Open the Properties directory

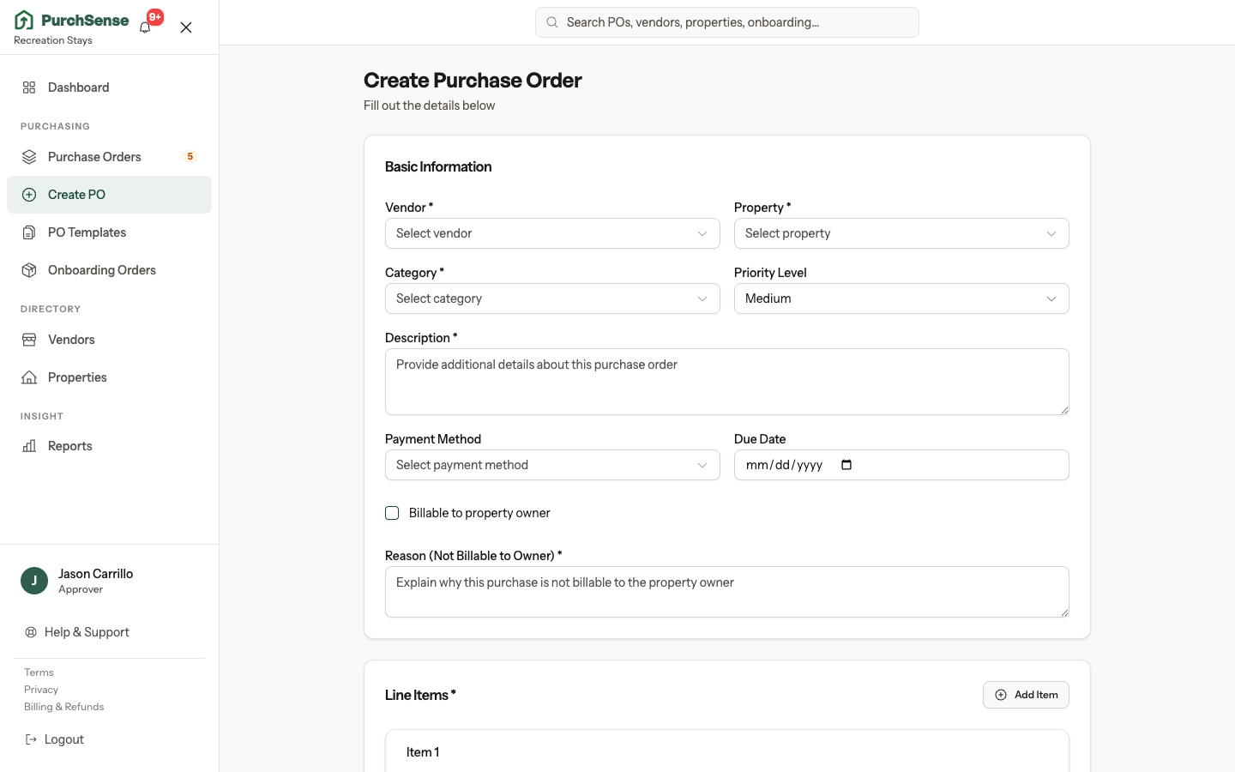tap(109, 377)
